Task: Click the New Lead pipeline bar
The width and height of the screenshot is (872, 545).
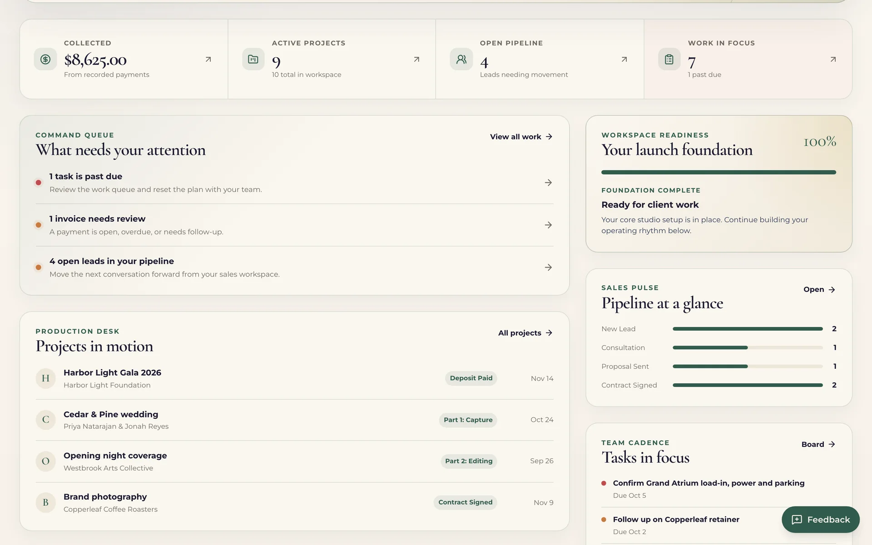Action: (x=748, y=329)
